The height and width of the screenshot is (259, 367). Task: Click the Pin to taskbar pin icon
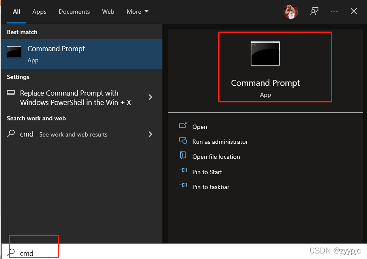(x=183, y=185)
